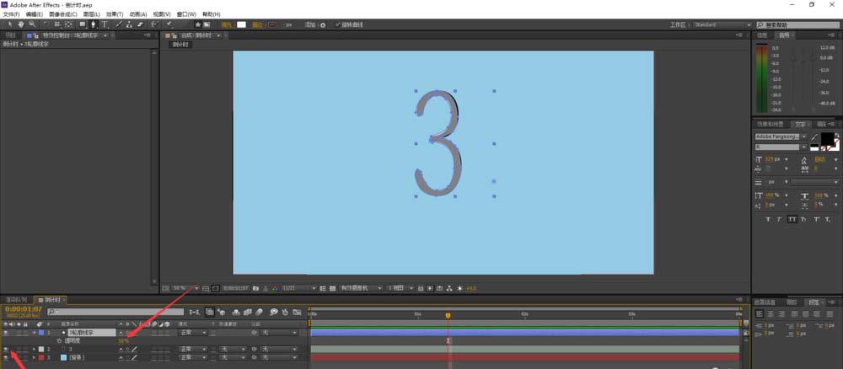Select the Rectangle shape tool
Viewport: 843px width, 369px height.
pos(83,24)
